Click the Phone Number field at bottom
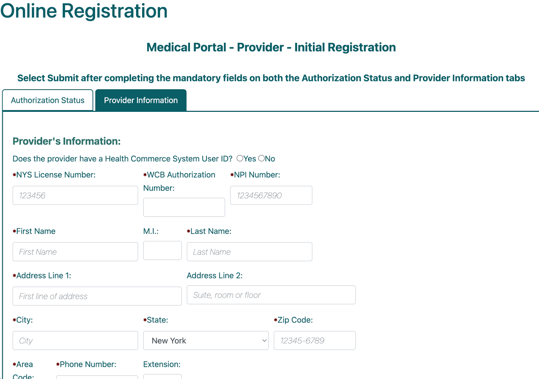 pyautogui.click(x=97, y=377)
